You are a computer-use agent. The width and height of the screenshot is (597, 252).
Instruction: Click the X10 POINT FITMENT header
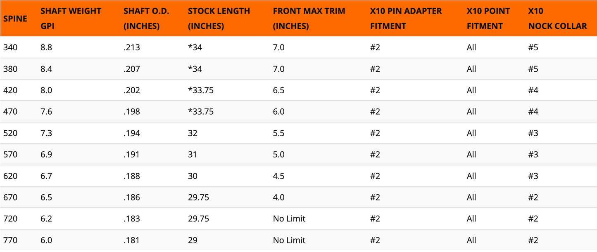tap(488, 19)
